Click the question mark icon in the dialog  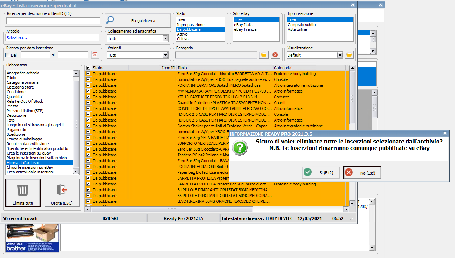point(240,148)
